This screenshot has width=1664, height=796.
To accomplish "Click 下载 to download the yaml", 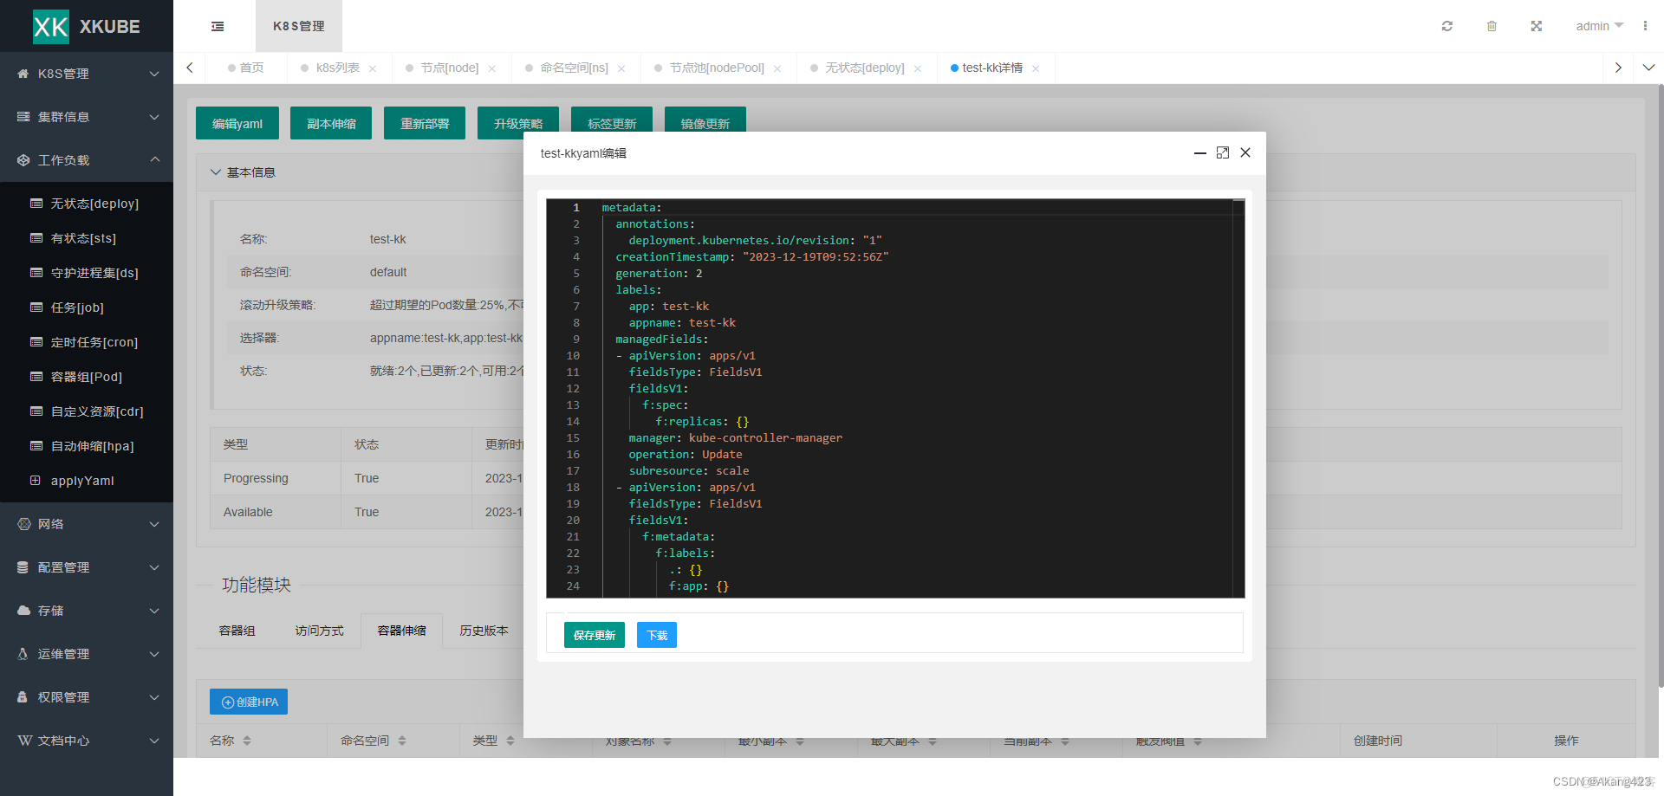I will (657, 635).
